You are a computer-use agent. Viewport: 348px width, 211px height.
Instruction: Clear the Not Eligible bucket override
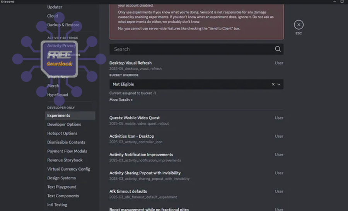pos(273,84)
